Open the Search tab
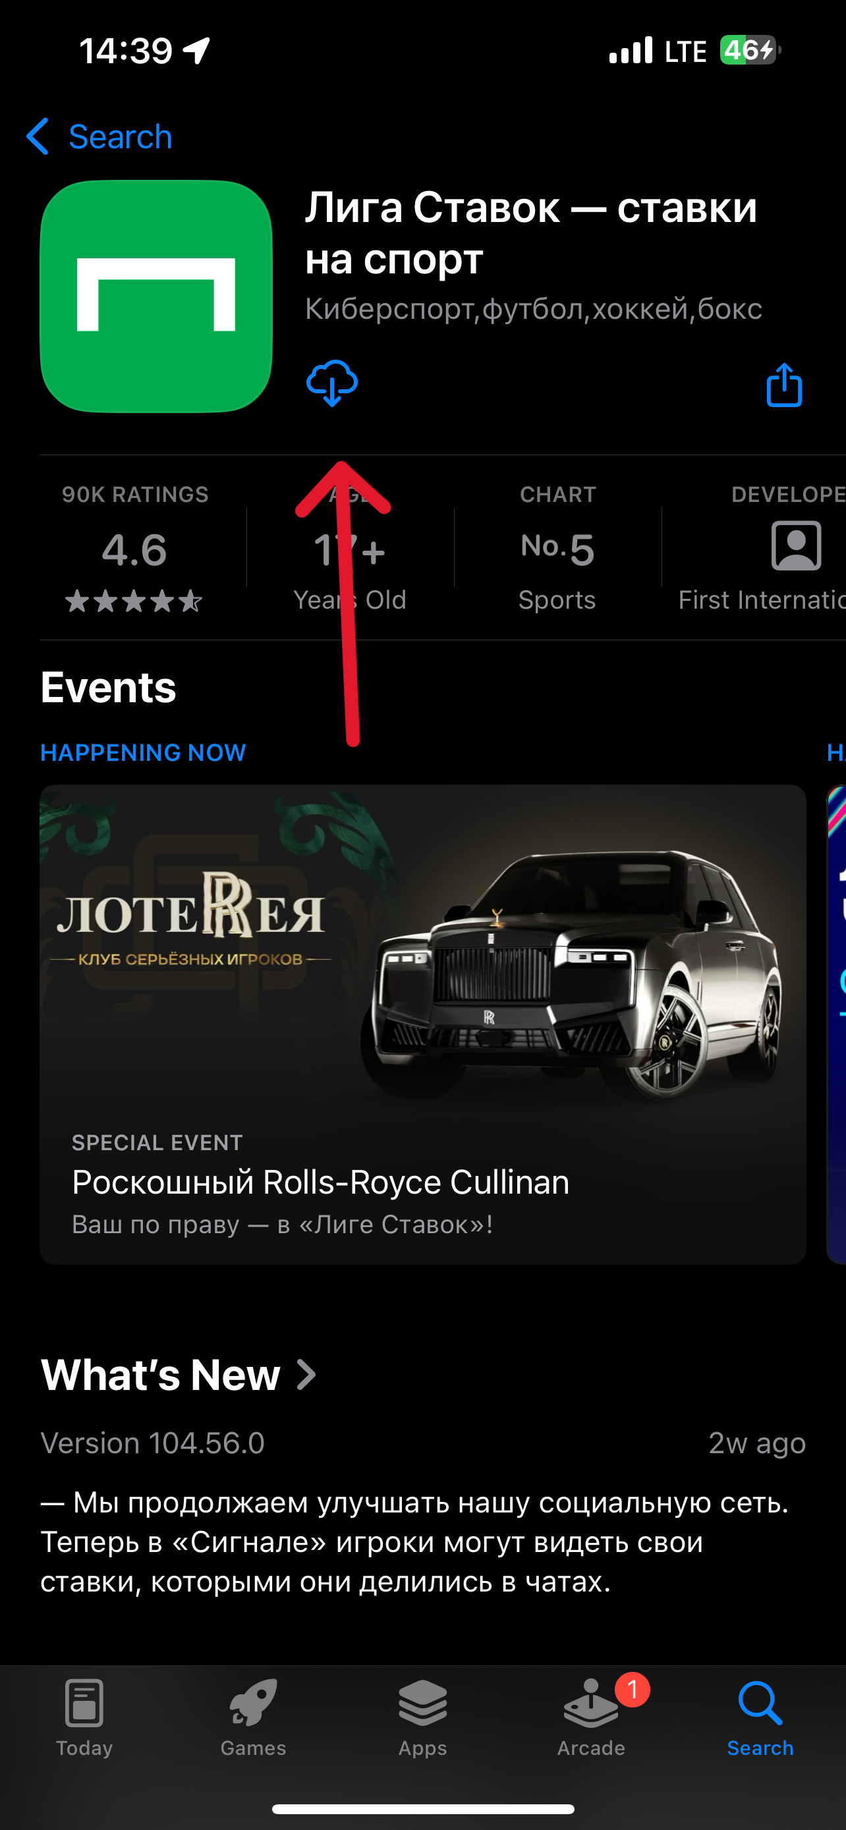Image resolution: width=846 pixels, height=1830 pixels. pos(760,1718)
